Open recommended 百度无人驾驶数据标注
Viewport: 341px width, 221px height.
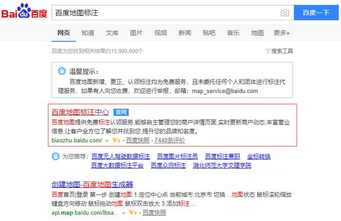coord(121,156)
